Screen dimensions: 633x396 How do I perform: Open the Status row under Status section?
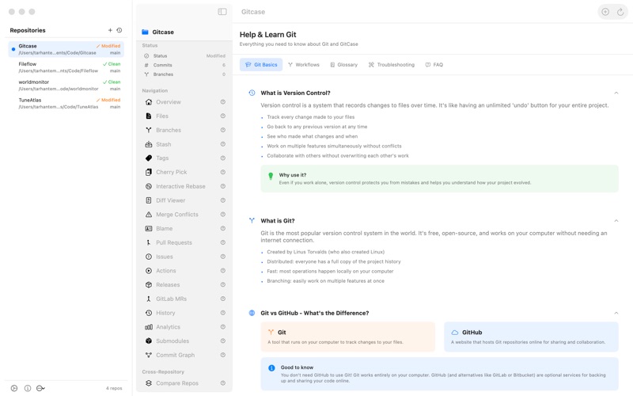click(184, 55)
